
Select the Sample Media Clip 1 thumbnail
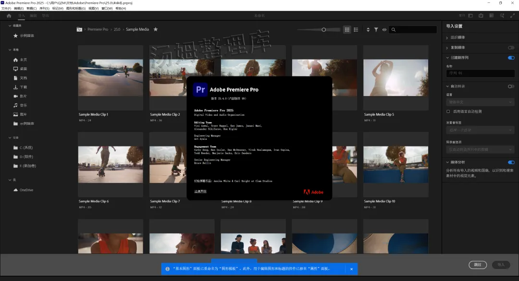coord(111,78)
